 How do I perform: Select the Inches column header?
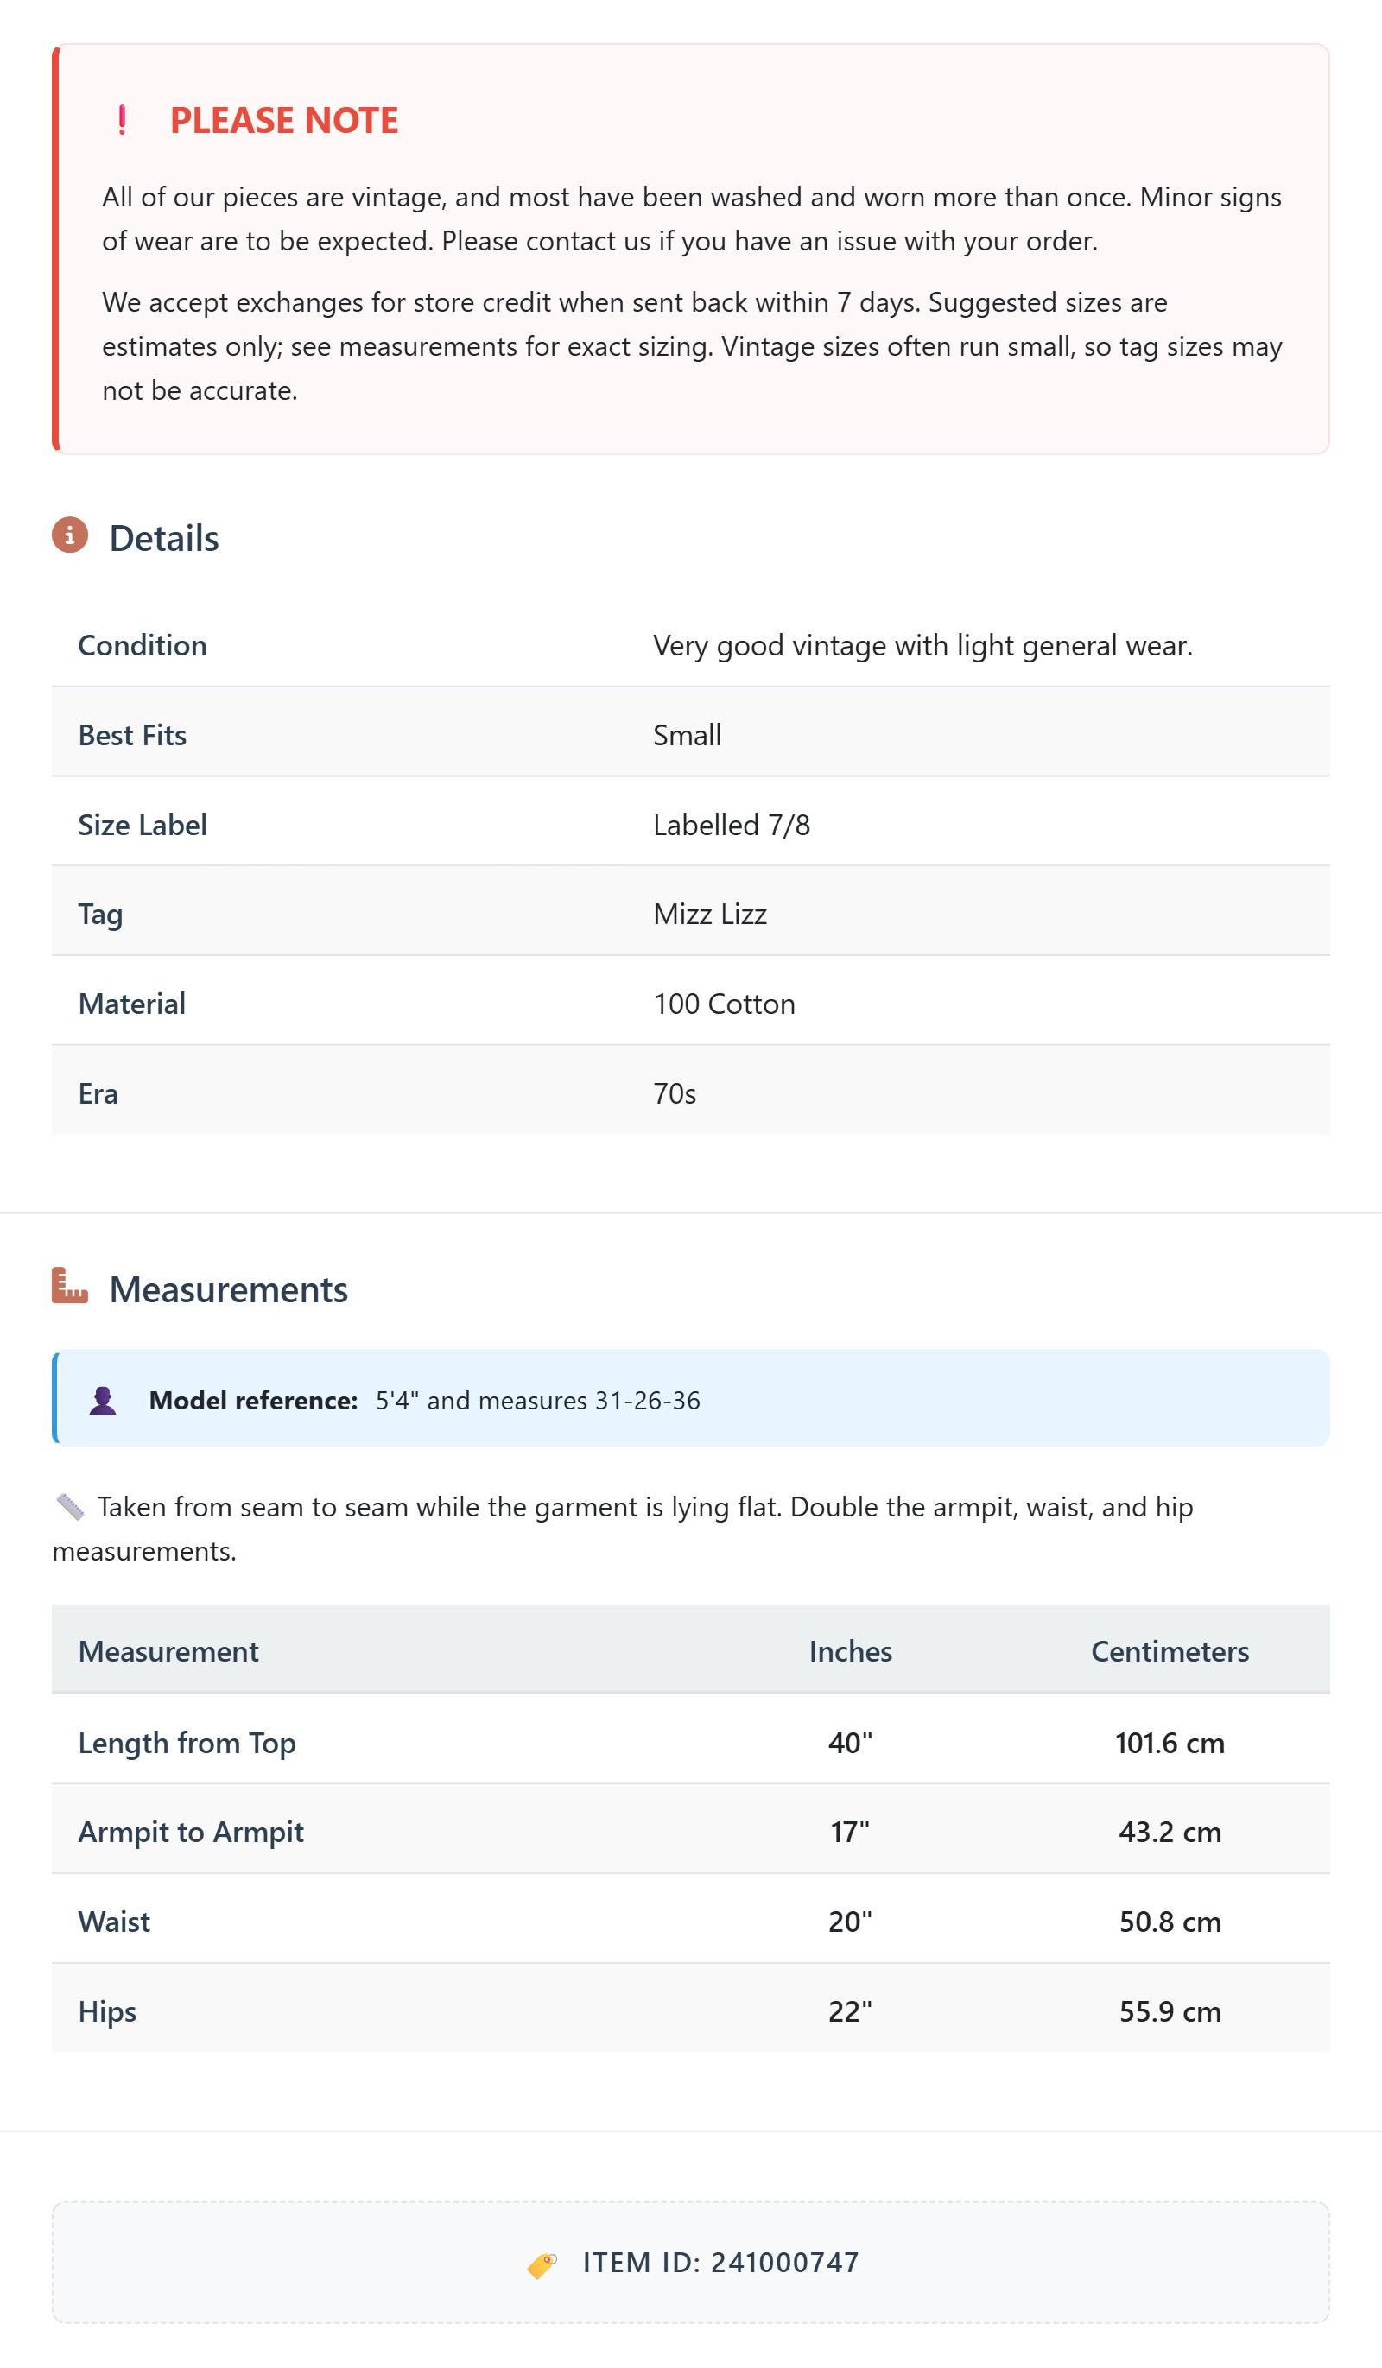pos(850,1651)
